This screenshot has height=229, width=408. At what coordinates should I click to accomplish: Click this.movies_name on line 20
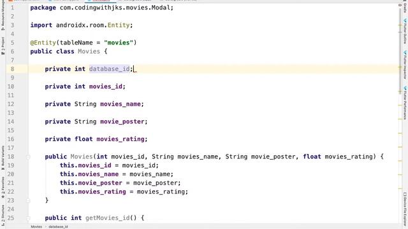point(89,174)
